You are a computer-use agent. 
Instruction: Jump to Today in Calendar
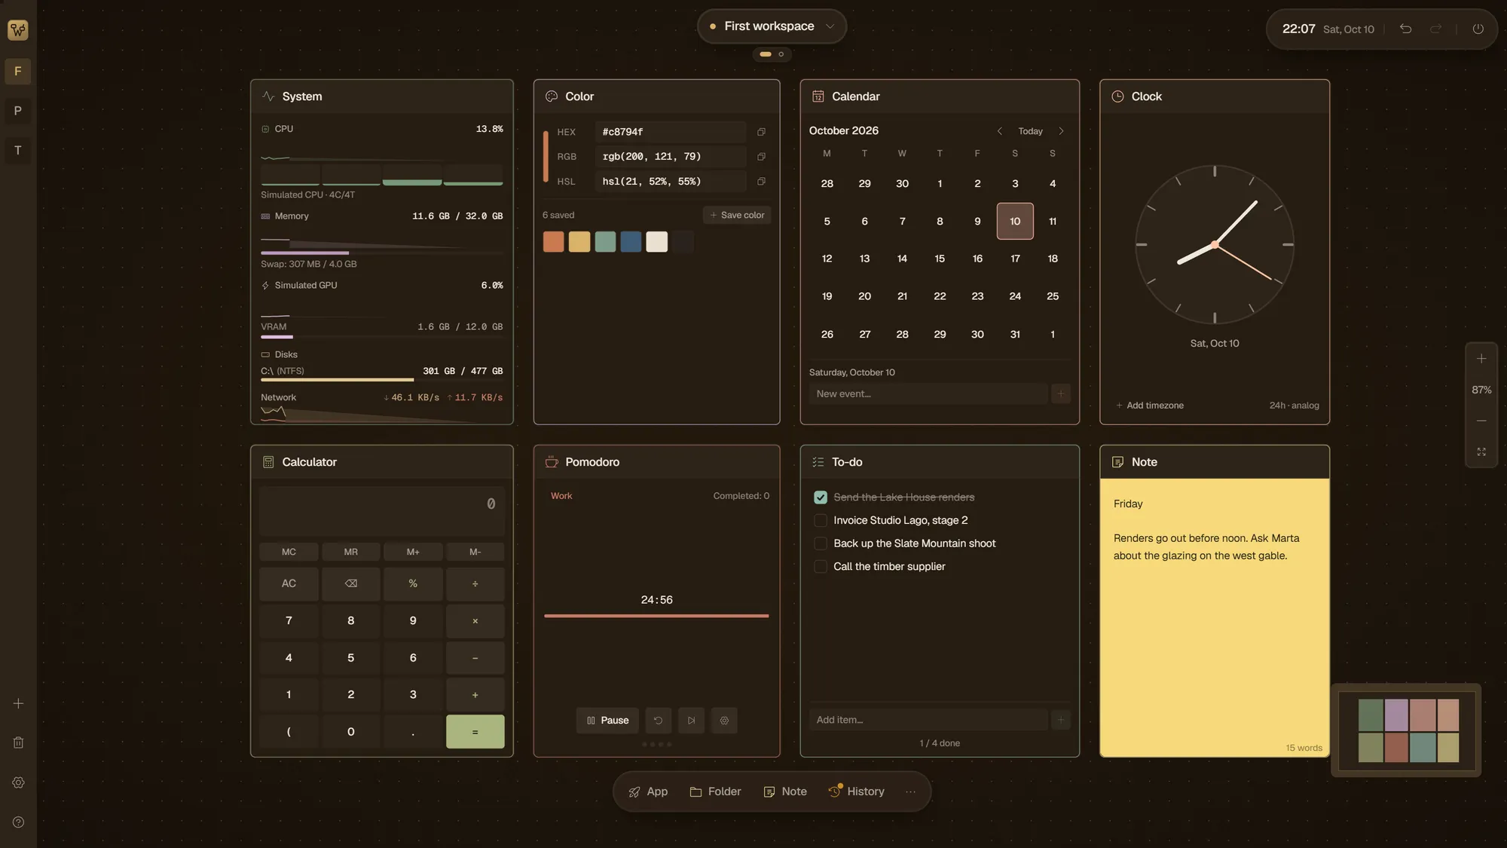click(1030, 131)
